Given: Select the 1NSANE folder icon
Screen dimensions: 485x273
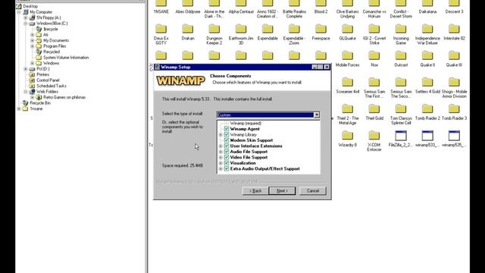Looking at the screenshot, I should point(161,4).
